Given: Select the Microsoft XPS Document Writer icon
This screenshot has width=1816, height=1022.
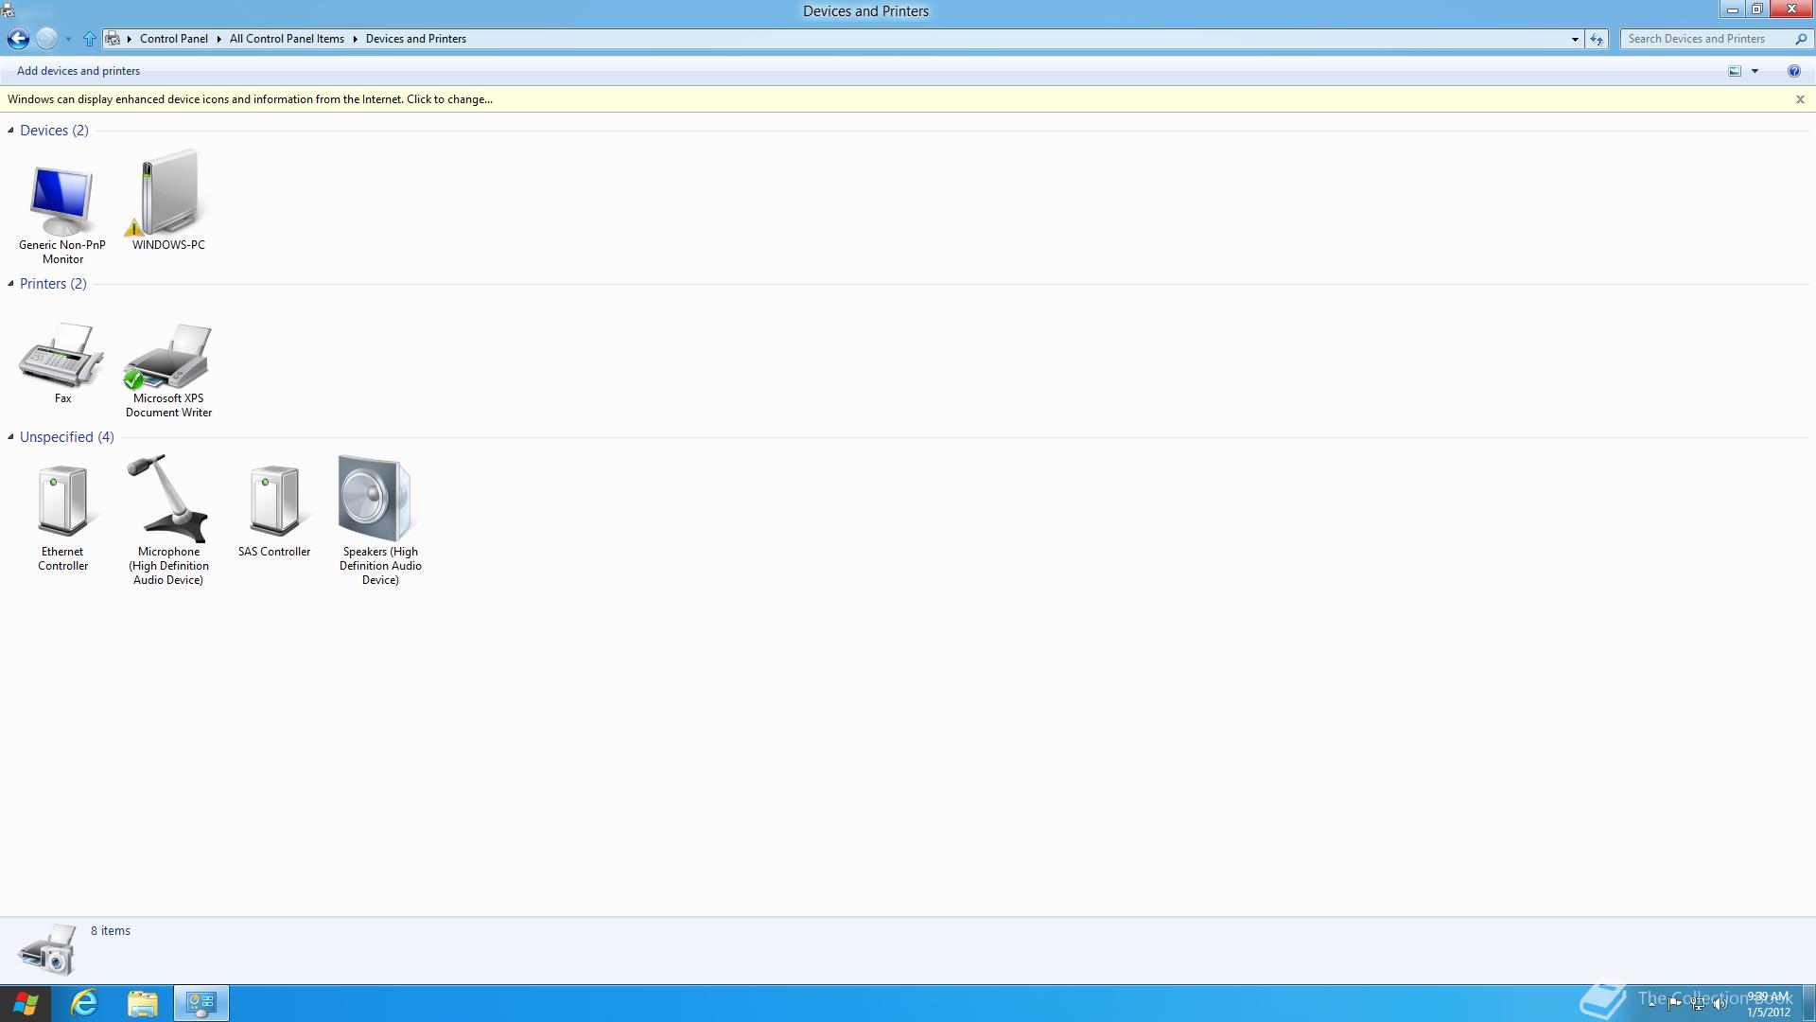Looking at the screenshot, I should pos(168,356).
